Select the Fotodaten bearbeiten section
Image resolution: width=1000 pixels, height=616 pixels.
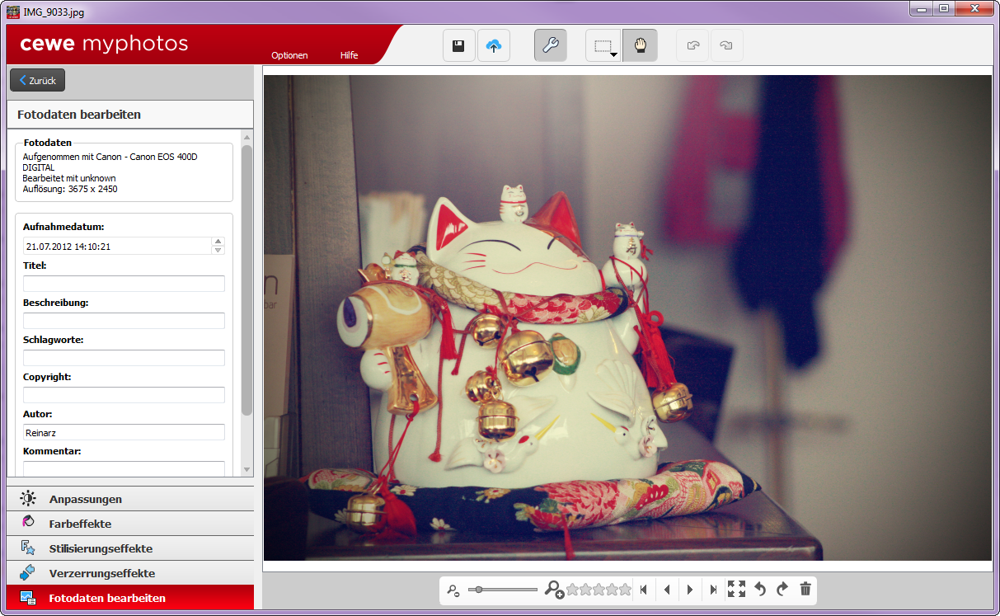point(130,598)
